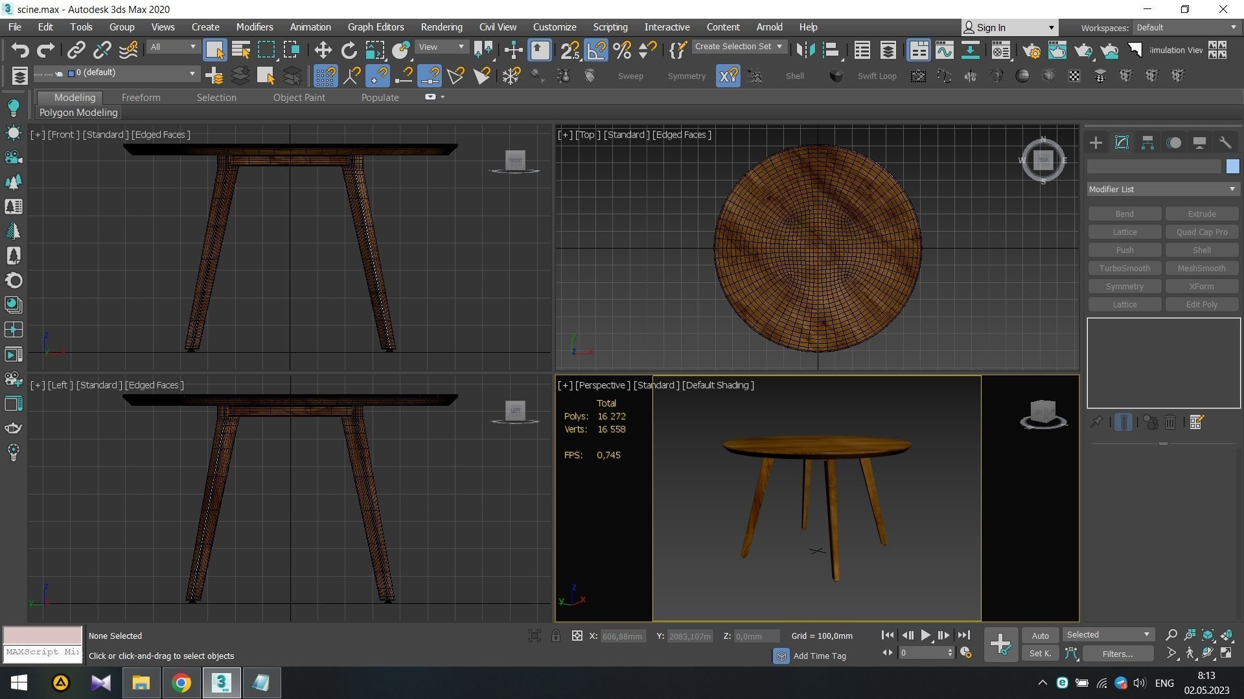Open the Sign In dropdown arrow
The width and height of the screenshot is (1244, 699).
[1051, 28]
